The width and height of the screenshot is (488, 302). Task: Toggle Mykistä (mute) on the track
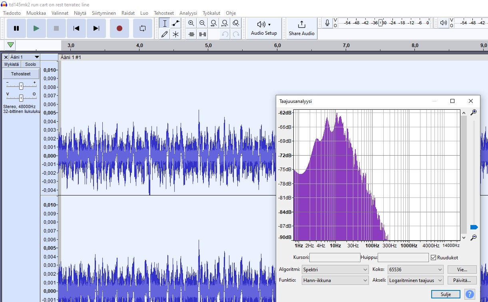(x=12, y=64)
